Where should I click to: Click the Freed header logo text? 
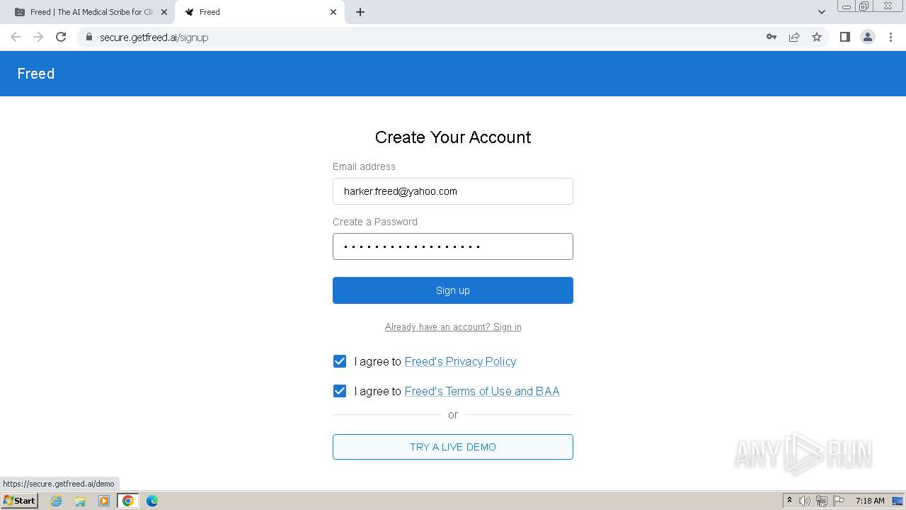click(36, 74)
